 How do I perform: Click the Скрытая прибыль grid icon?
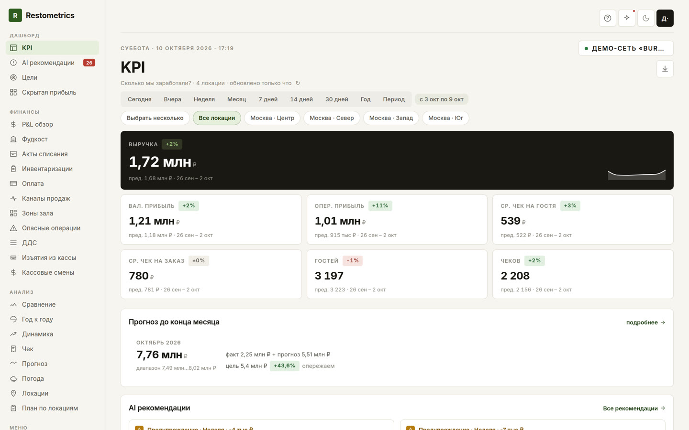[13, 92]
